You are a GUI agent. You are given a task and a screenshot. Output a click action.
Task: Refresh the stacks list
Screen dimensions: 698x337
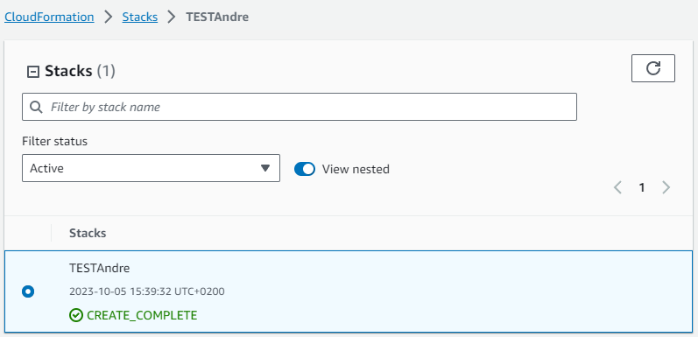pos(653,68)
